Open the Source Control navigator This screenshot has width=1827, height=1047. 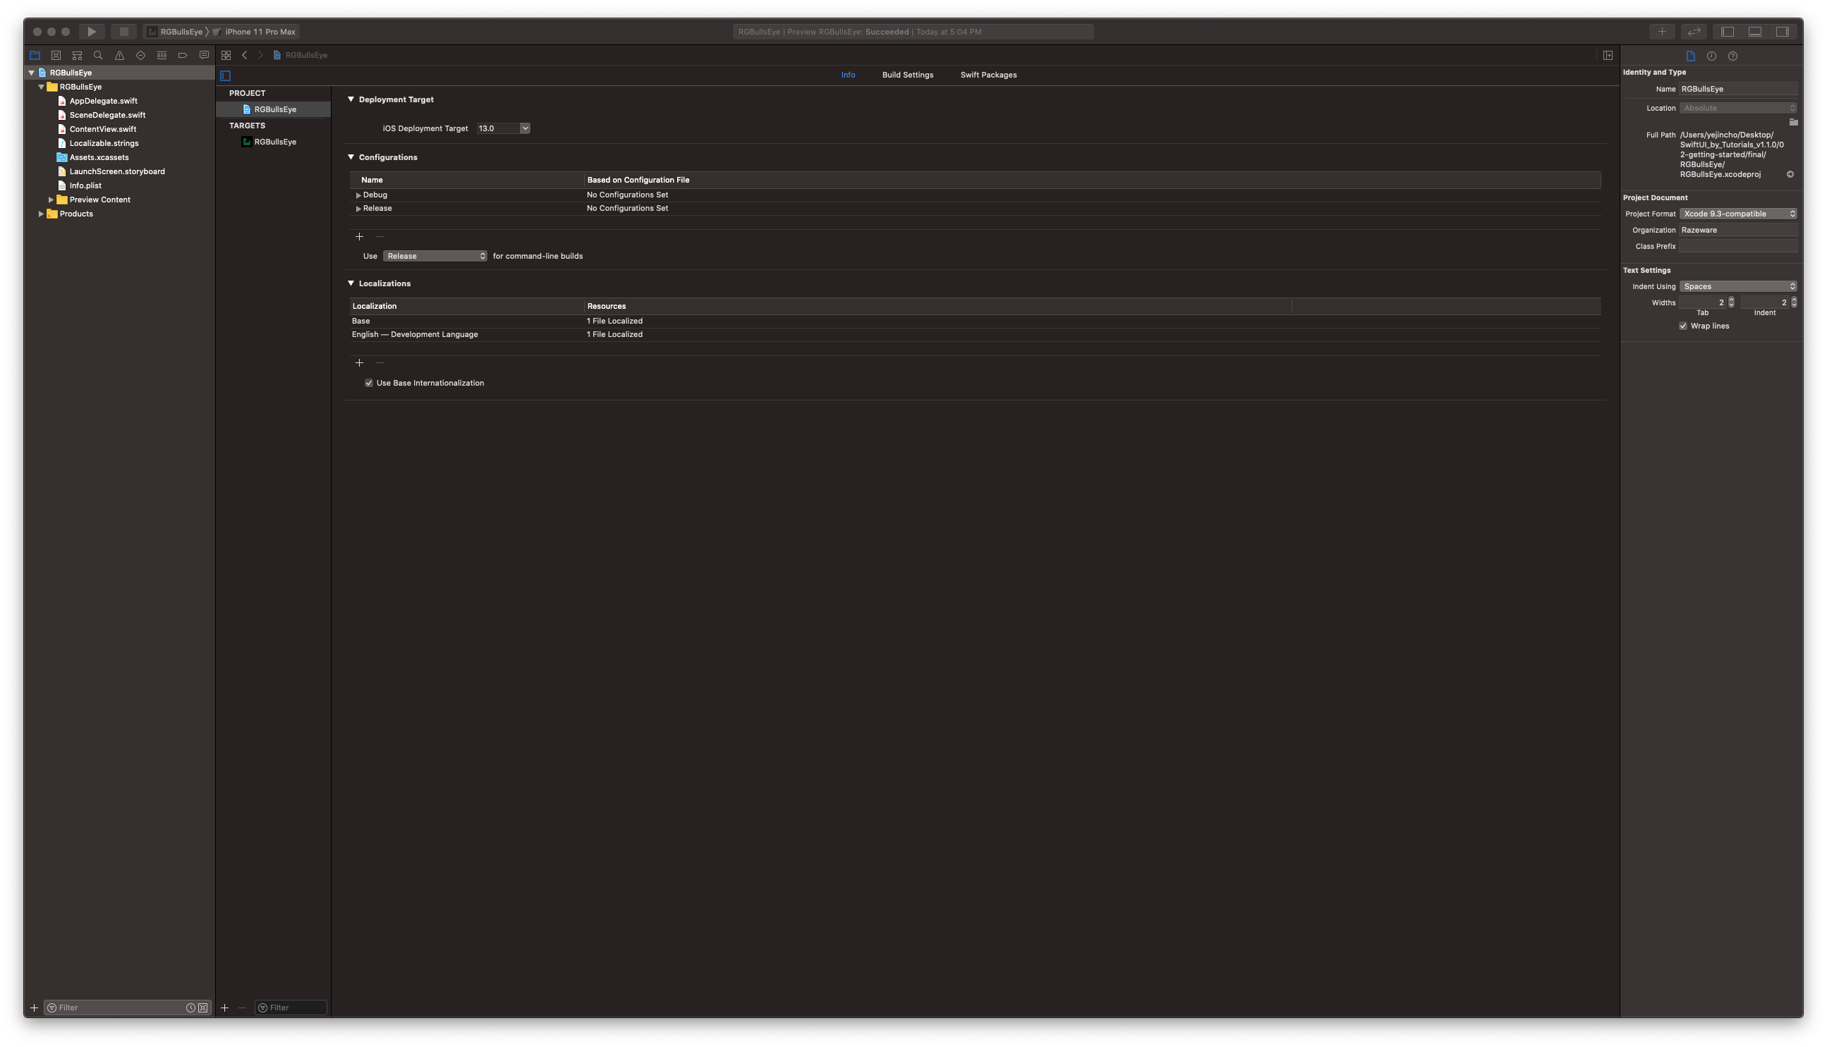[x=56, y=56]
